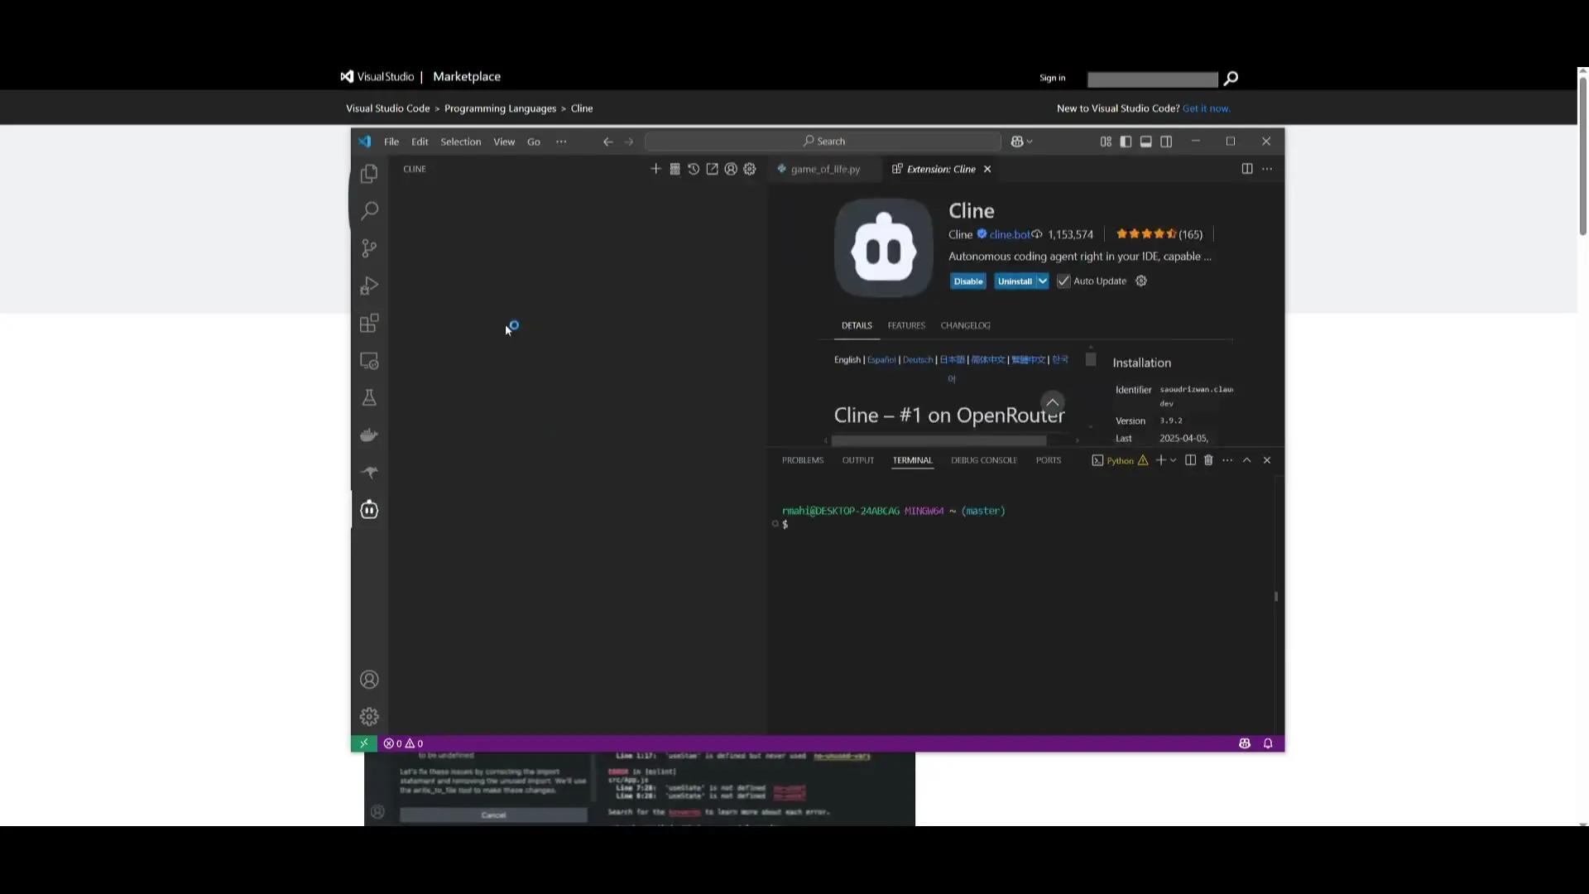Open notifications bell in the status bar
1589x894 pixels.
click(1268, 743)
